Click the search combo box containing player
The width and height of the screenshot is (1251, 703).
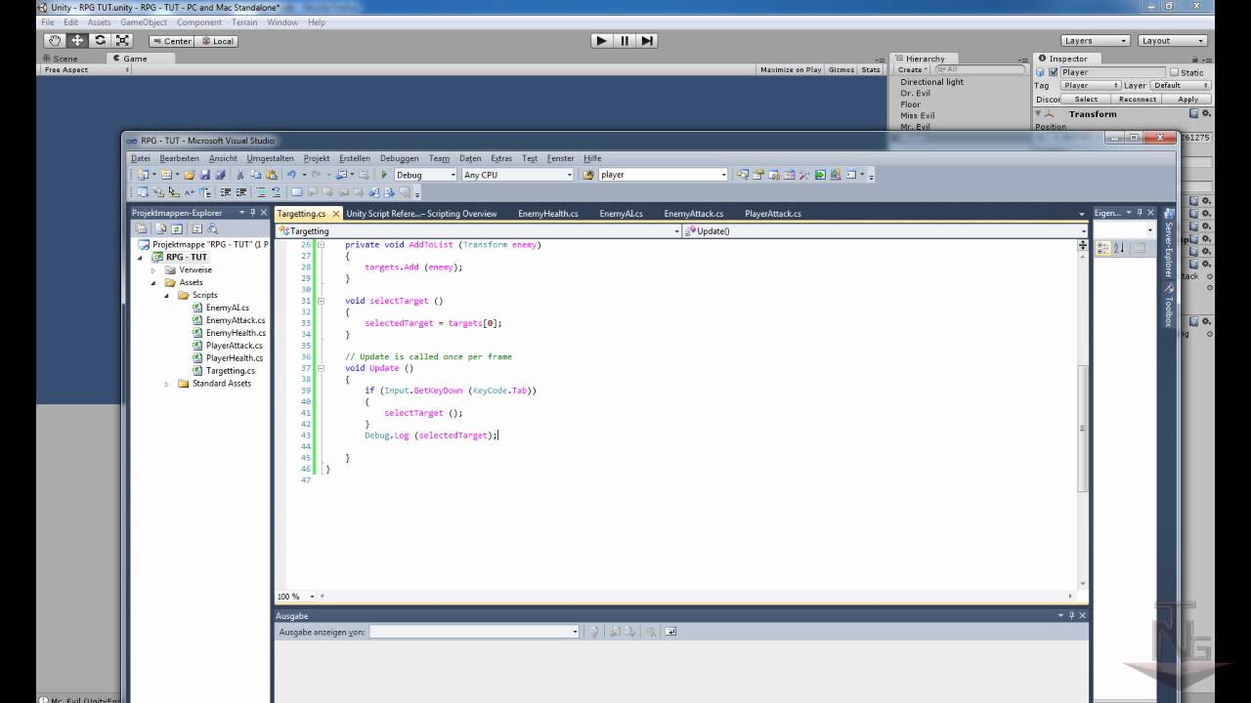point(663,175)
